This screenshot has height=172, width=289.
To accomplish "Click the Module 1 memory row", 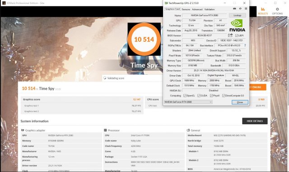I will (227, 153).
